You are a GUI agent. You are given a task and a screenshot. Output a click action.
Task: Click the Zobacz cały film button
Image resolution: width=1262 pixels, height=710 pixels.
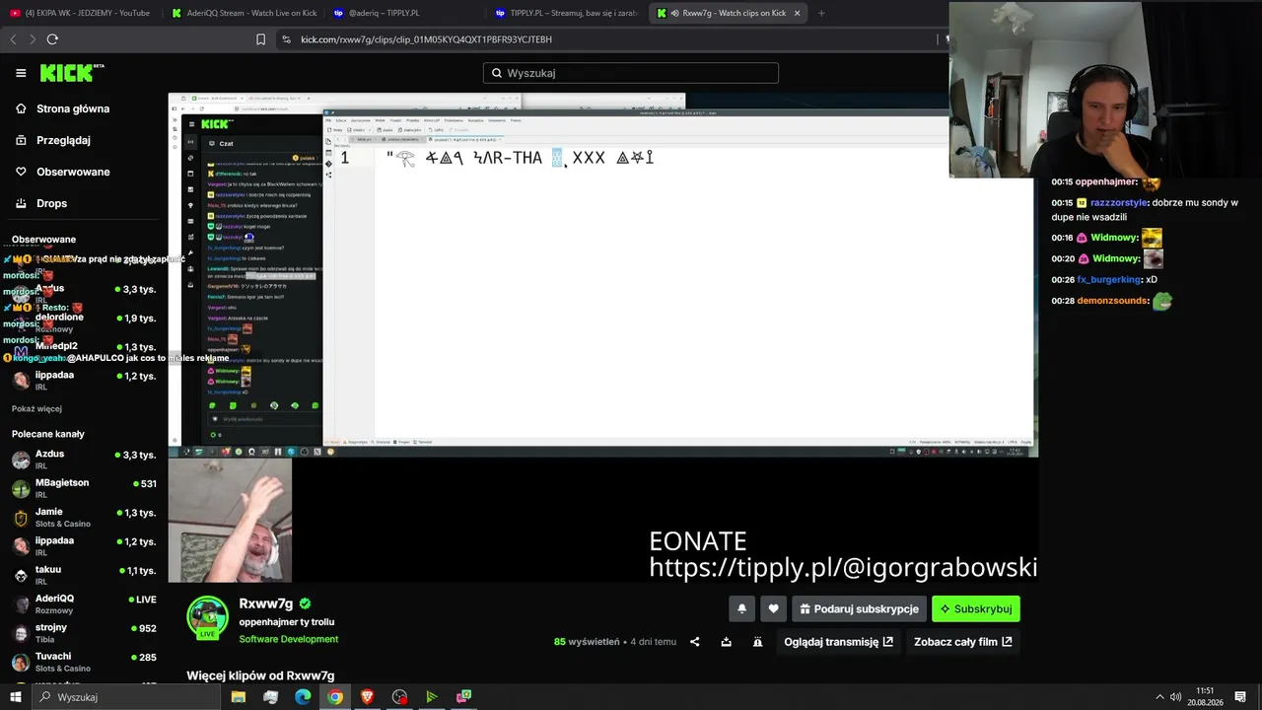click(962, 642)
